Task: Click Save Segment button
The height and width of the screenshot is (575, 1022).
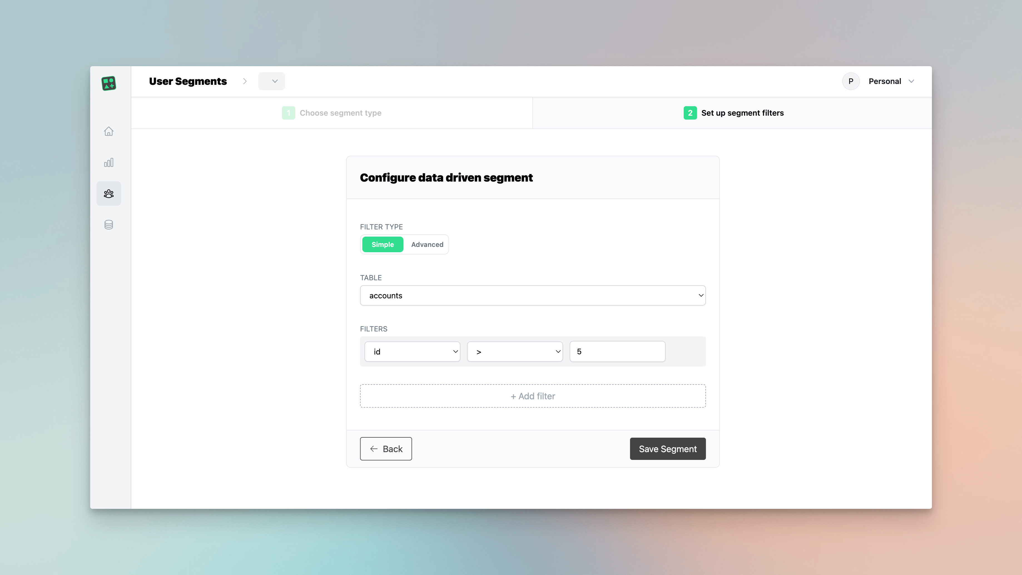Action: coord(668,448)
